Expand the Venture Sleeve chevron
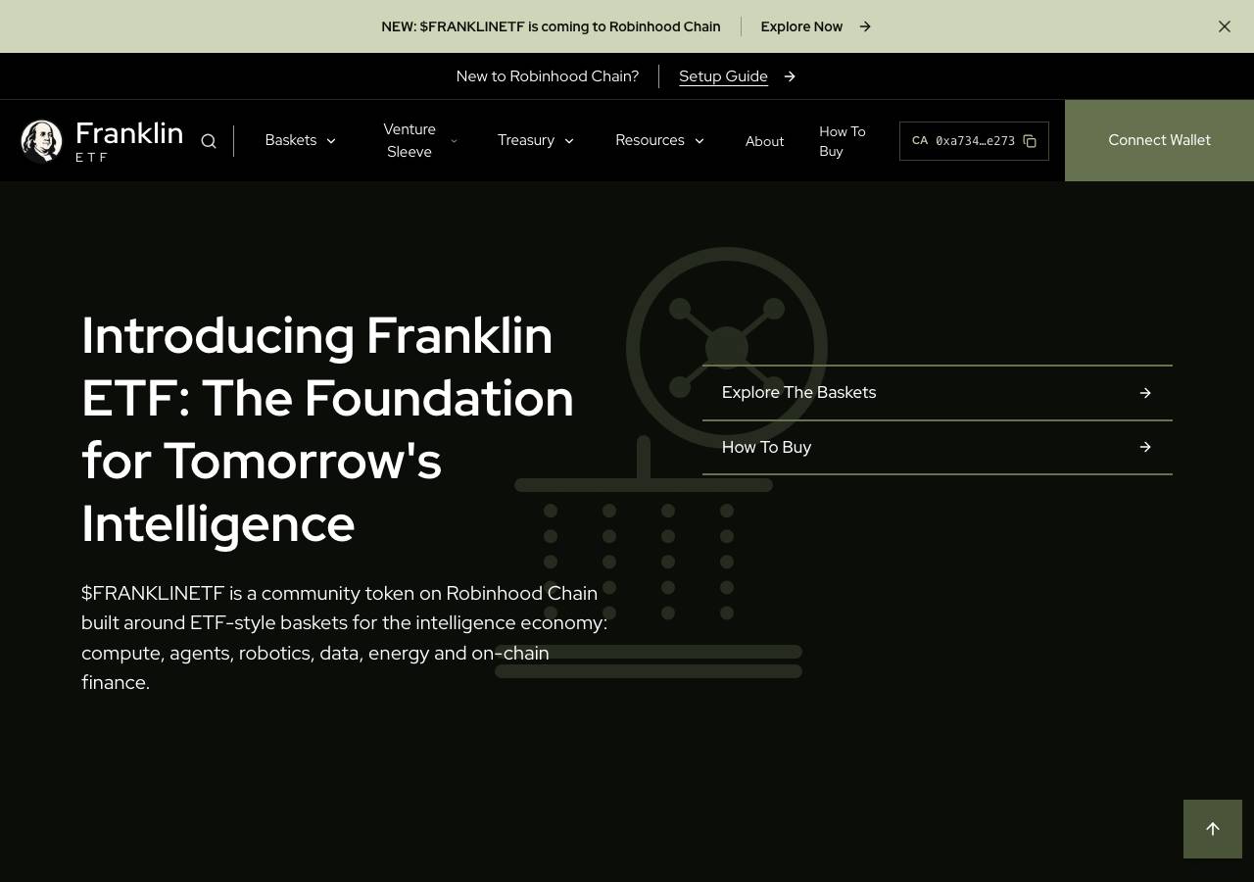Viewport: 1254px width, 882px height. coord(454,141)
